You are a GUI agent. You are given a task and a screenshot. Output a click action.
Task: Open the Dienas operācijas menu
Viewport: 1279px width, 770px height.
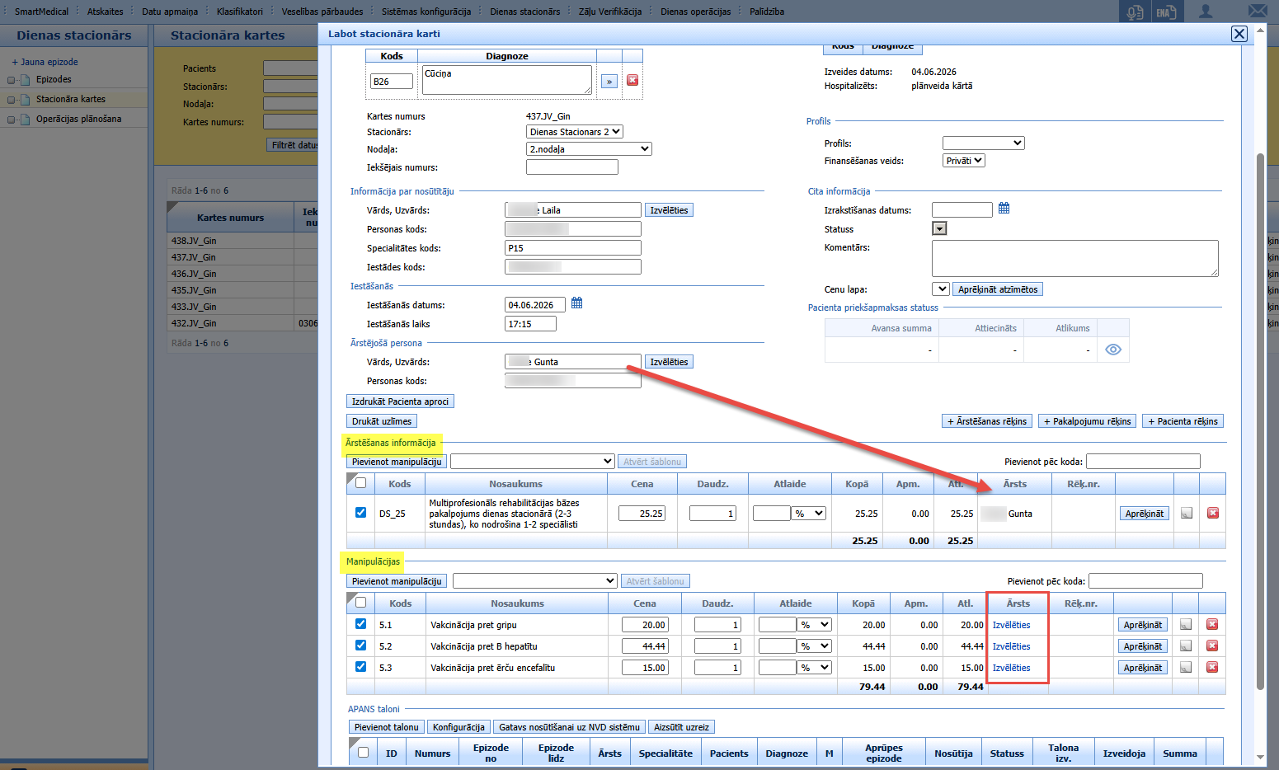coord(695,12)
